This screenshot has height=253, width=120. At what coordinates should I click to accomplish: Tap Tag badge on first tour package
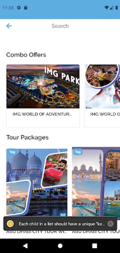tap(12, 152)
